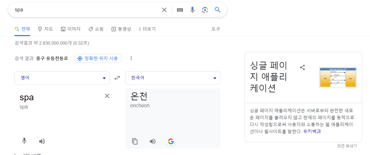Screen dimensions: 370x155
Task: Click the 의견 보내기 feedback link
Action: [347, 146]
